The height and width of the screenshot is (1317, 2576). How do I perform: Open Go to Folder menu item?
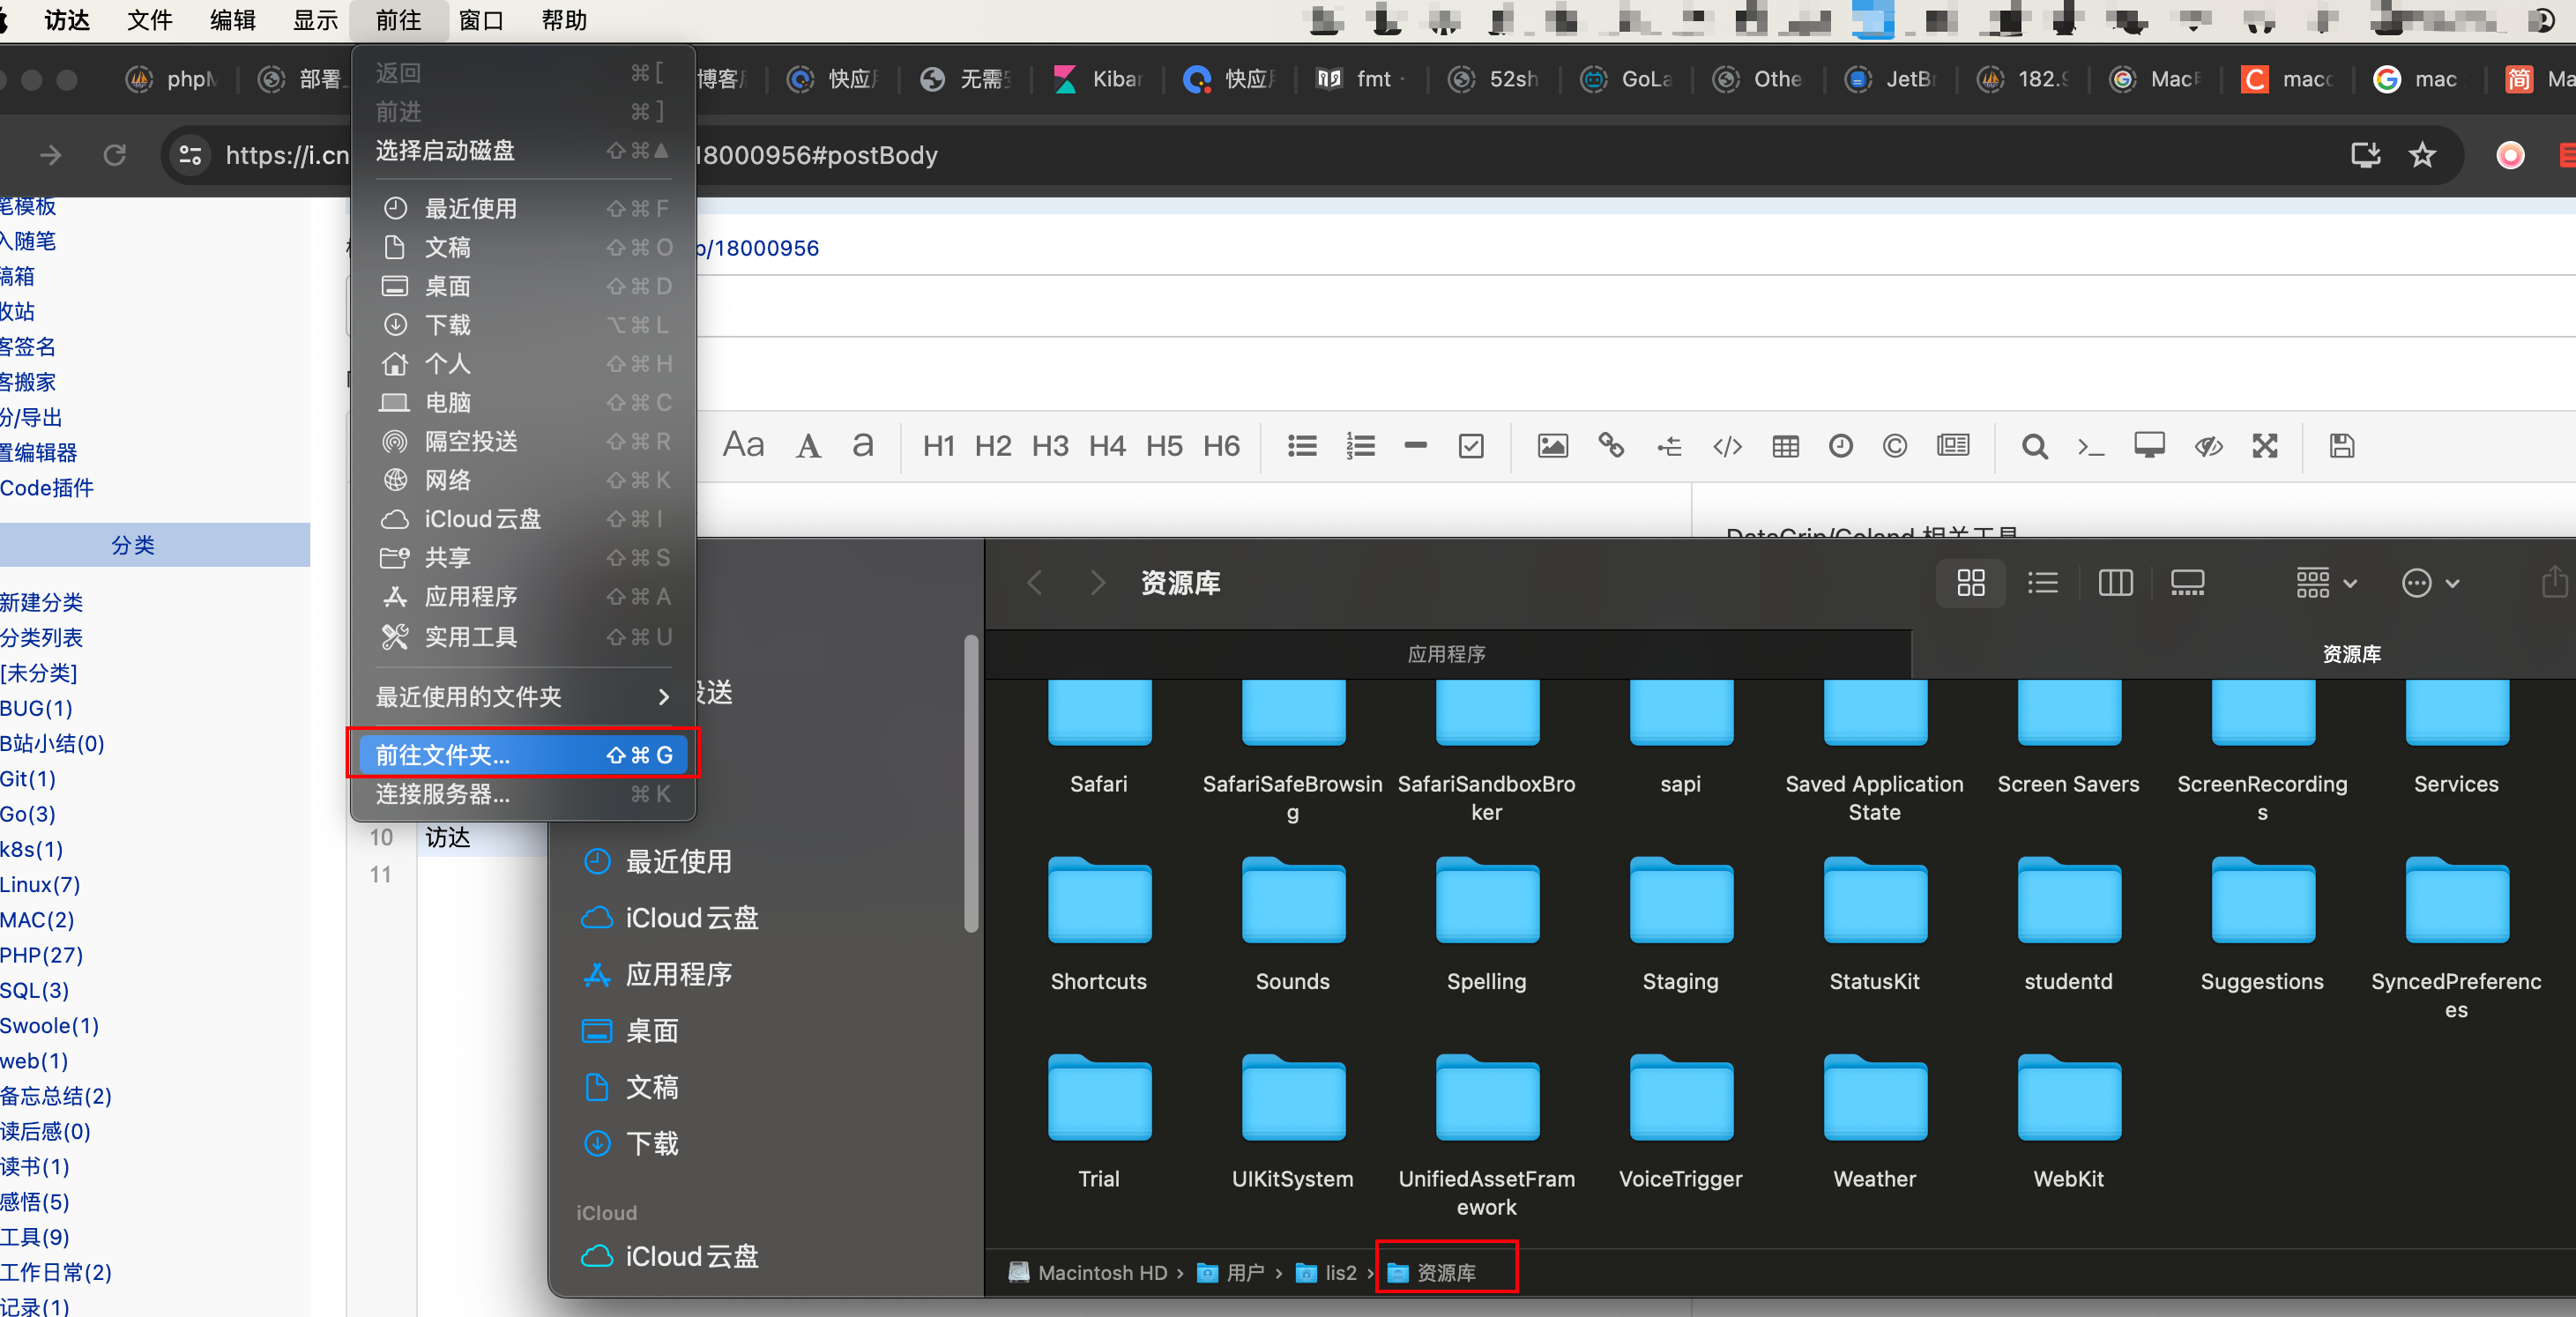pos(523,755)
